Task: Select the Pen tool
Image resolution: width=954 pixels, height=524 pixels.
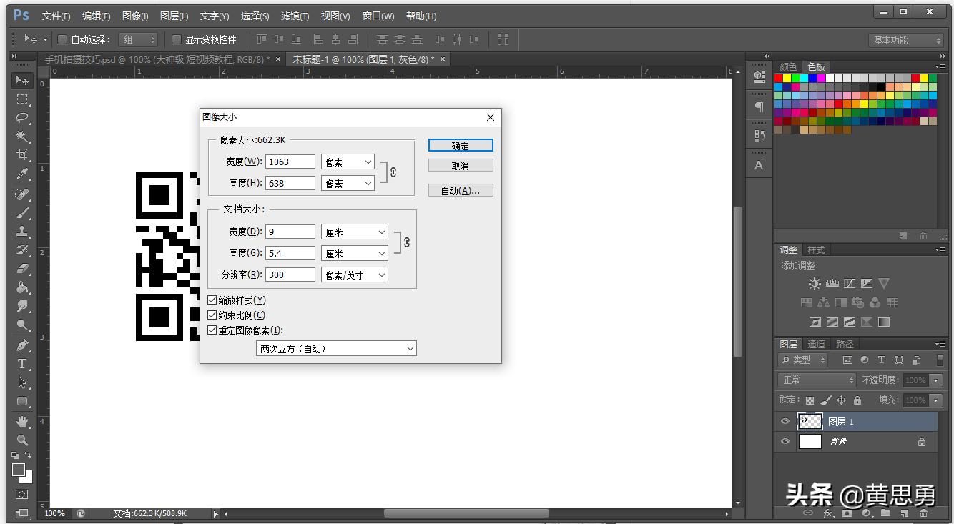Action: click(x=22, y=345)
